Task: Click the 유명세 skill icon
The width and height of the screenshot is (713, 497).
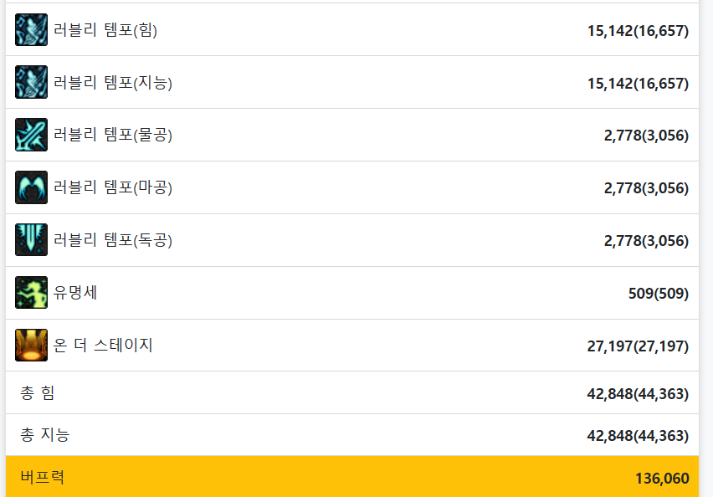Action: (x=31, y=293)
